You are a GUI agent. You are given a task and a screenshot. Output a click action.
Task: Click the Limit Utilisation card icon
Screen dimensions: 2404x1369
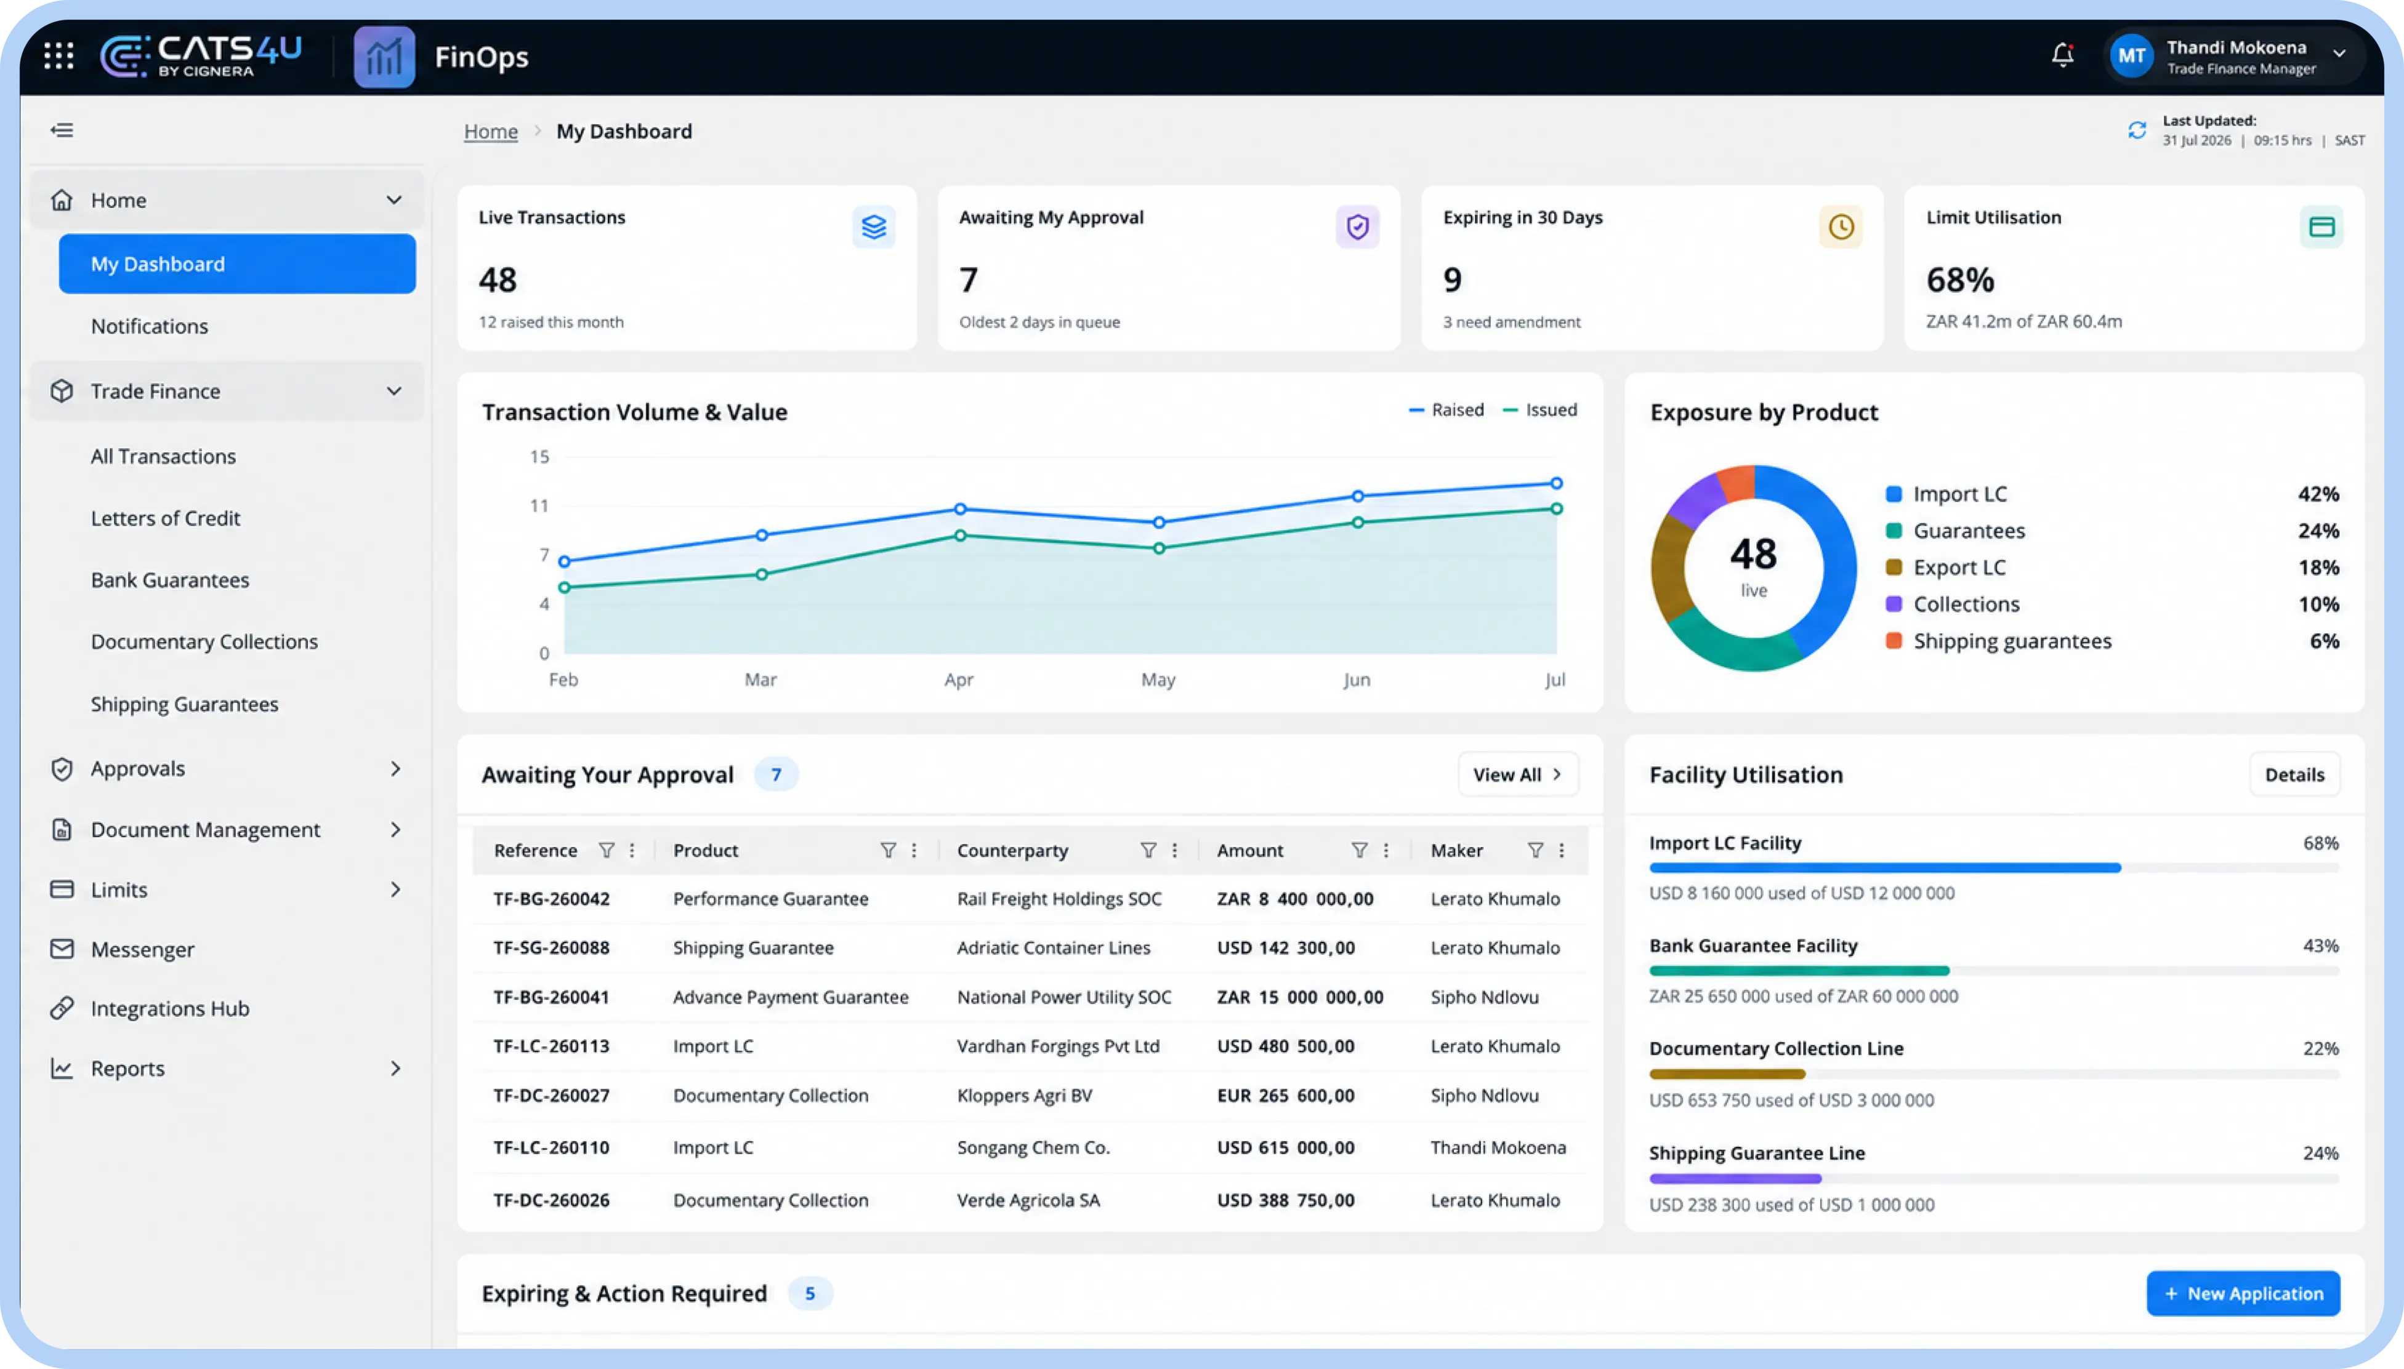click(x=2321, y=227)
